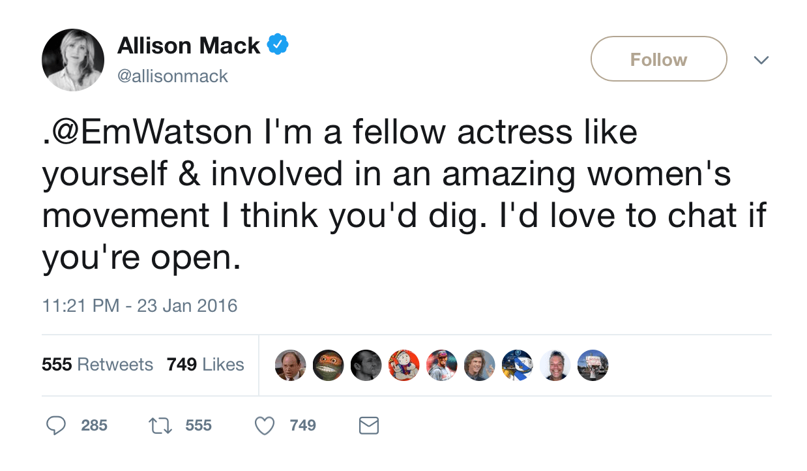Viewport: 807px width, 471px height.
Task: Click the smiling man on white background avatar
Action: (555, 365)
